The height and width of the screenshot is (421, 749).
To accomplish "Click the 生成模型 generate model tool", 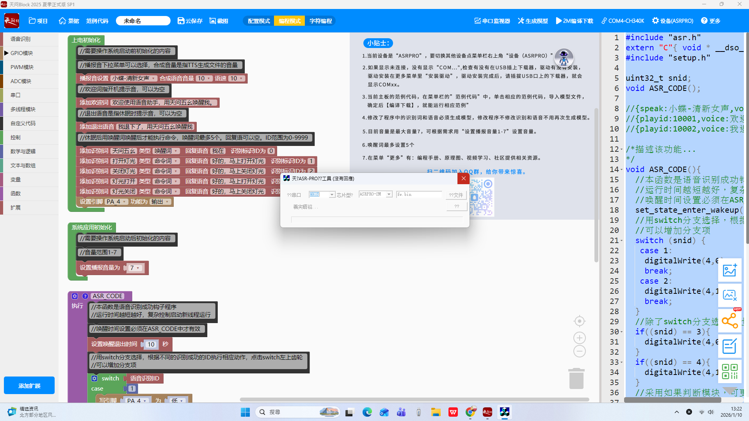I will pos(533,21).
